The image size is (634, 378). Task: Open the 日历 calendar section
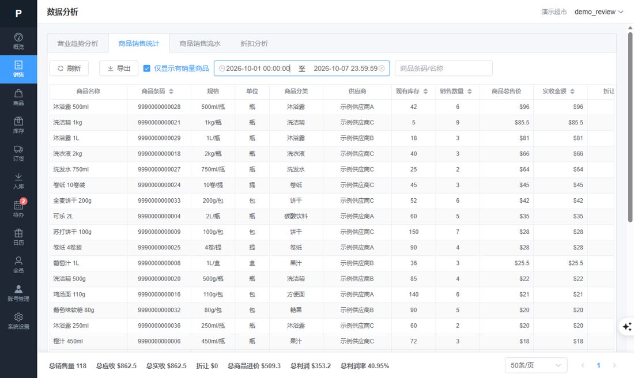tap(18, 237)
